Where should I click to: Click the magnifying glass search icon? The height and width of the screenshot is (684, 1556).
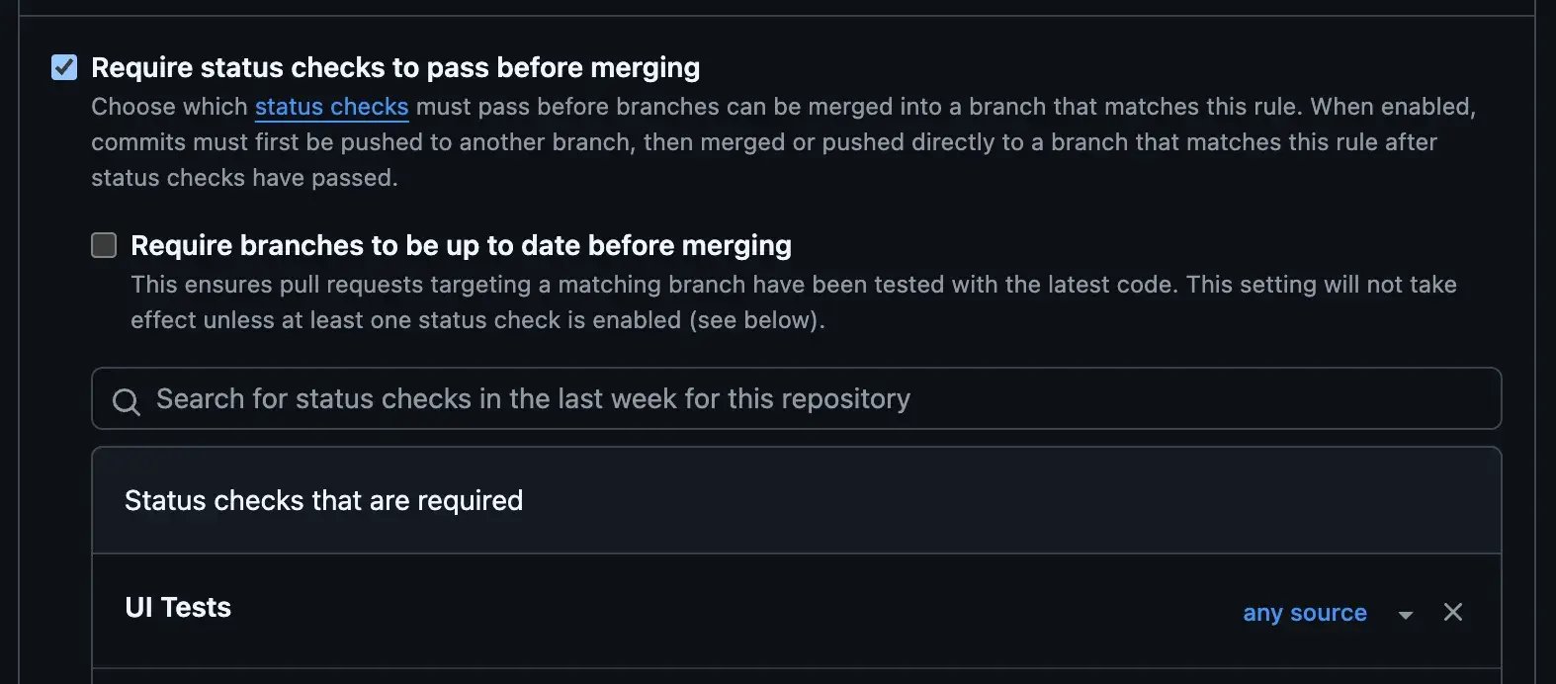pyautogui.click(x=126, y=401)
